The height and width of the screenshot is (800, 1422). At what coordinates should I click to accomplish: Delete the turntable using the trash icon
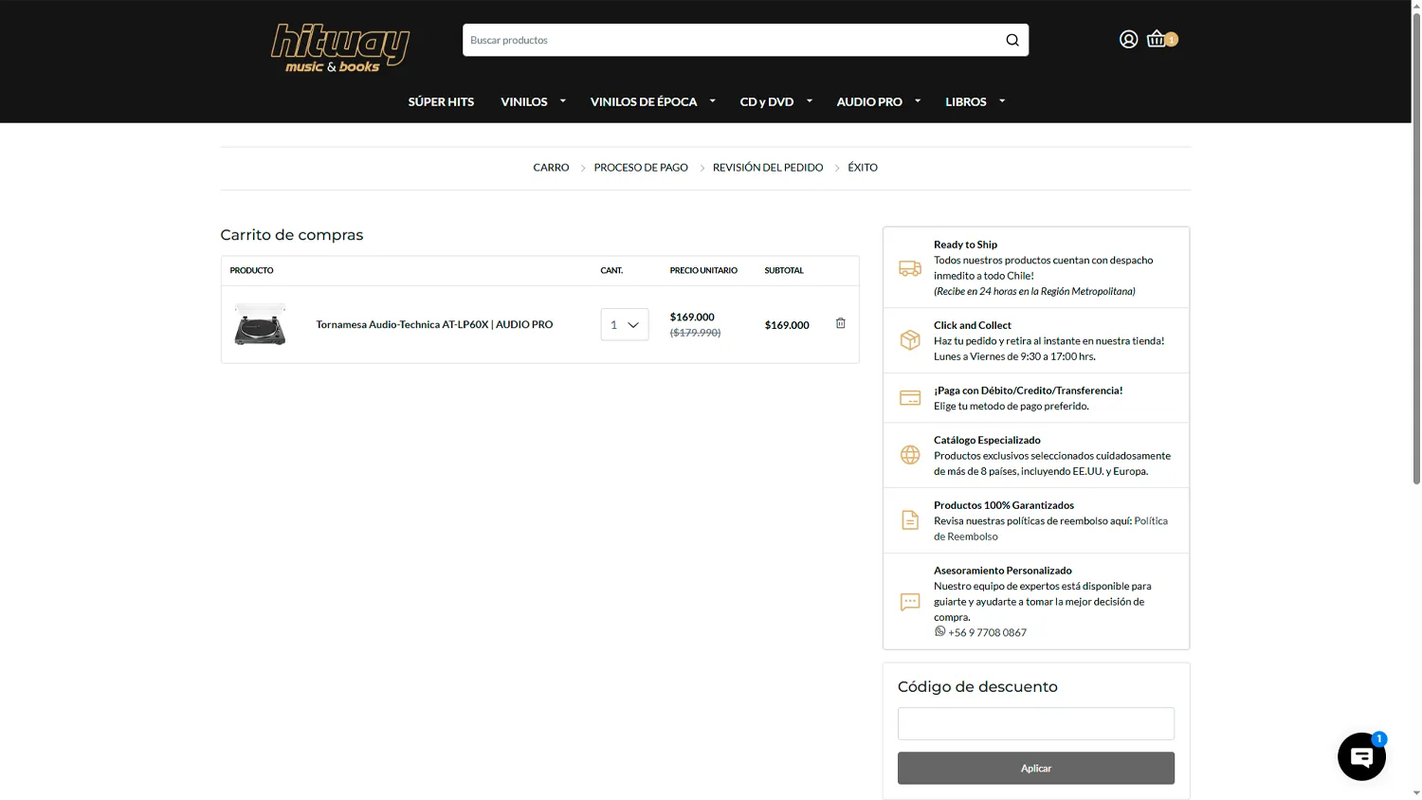(x=840, y=323)
